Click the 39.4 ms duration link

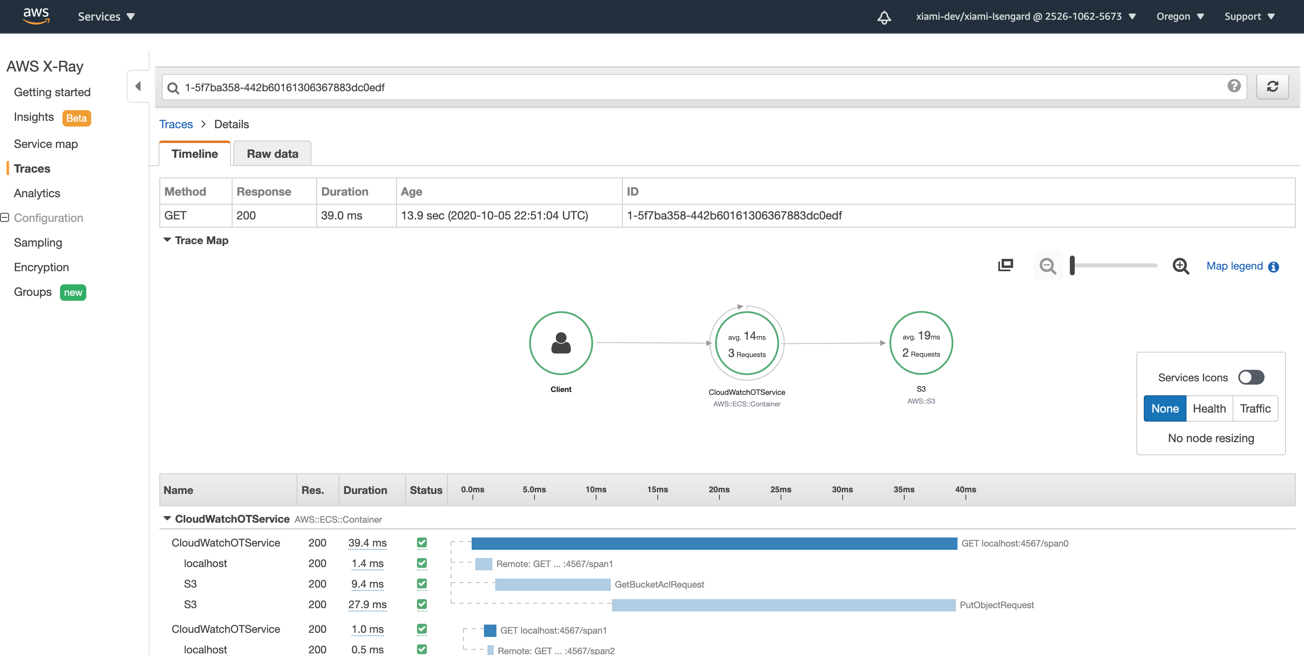(367, 543)
